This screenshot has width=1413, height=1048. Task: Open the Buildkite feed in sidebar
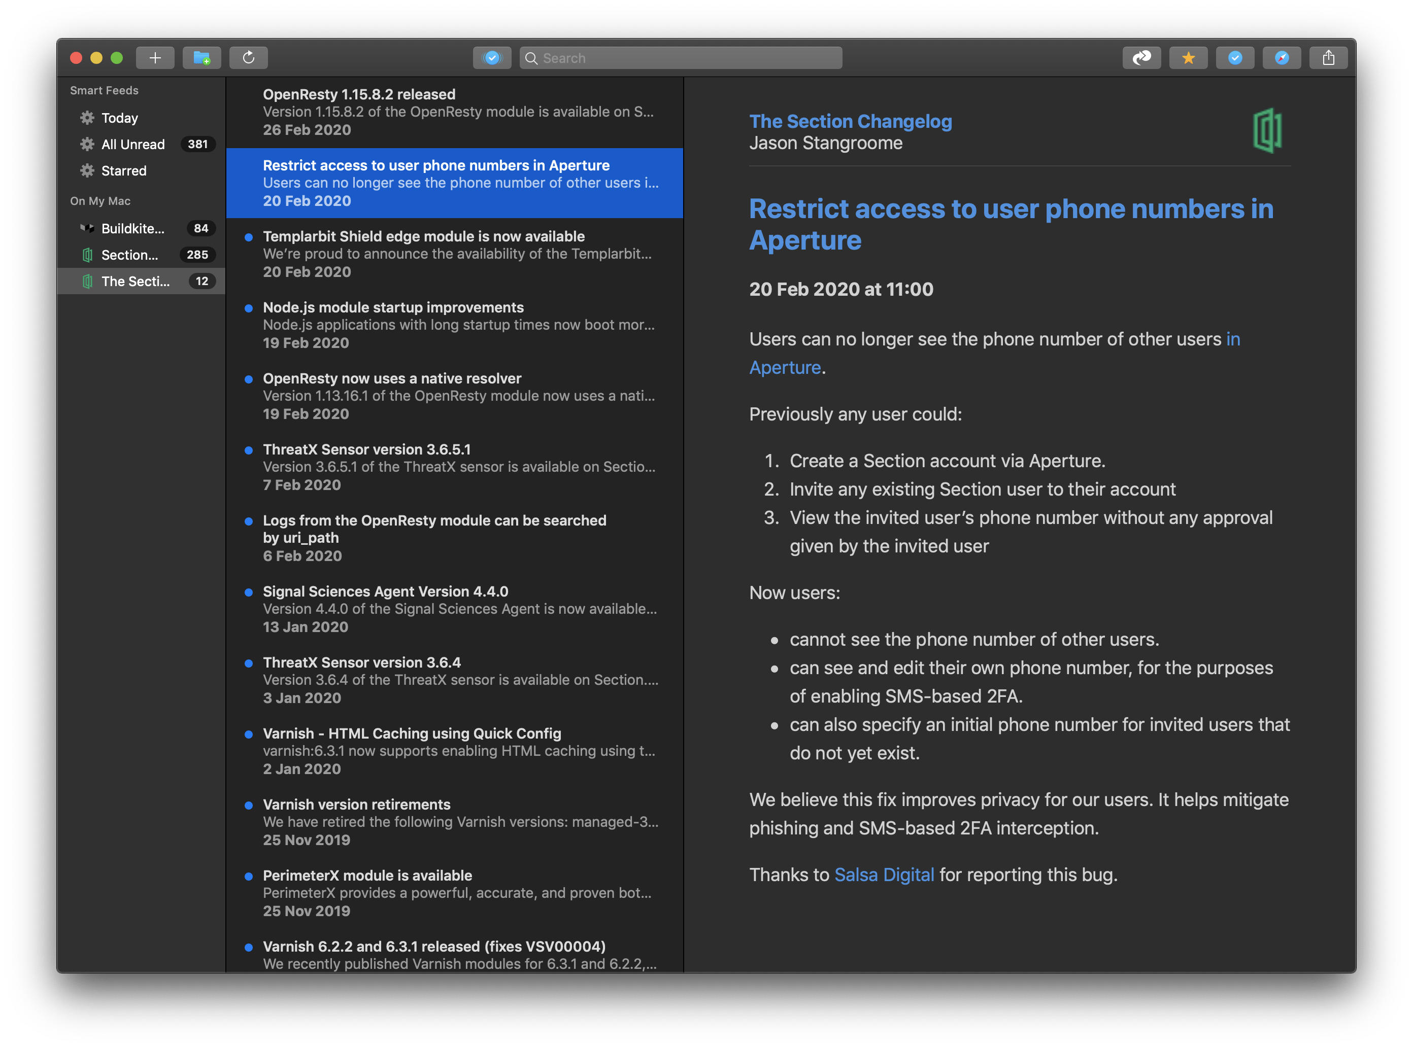coord(141,228)
